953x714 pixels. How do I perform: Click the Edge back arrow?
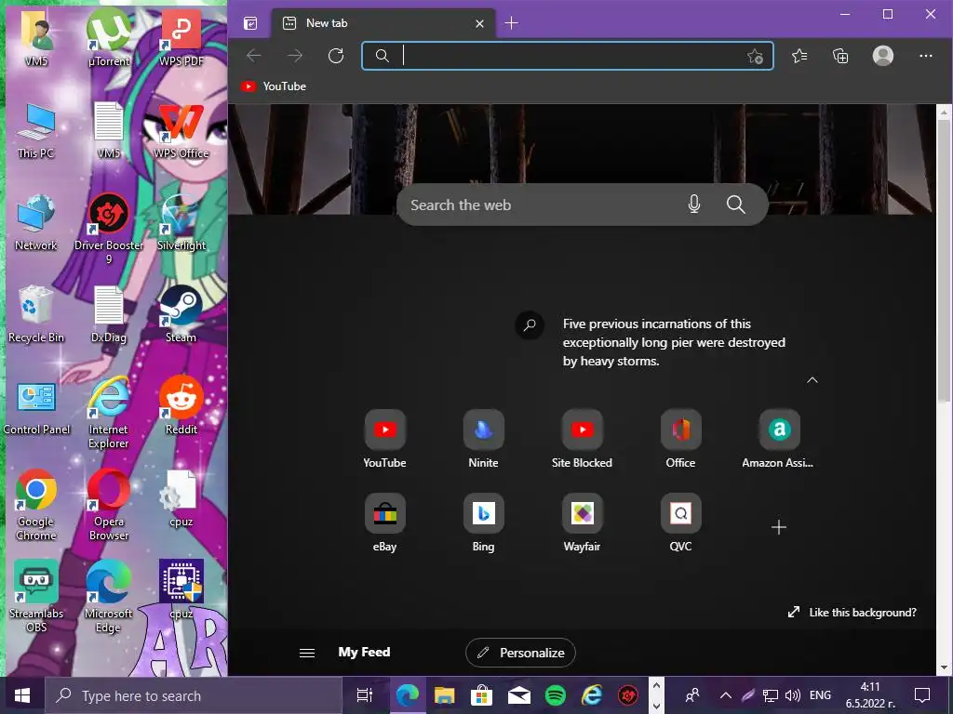[x=254, y=56]
